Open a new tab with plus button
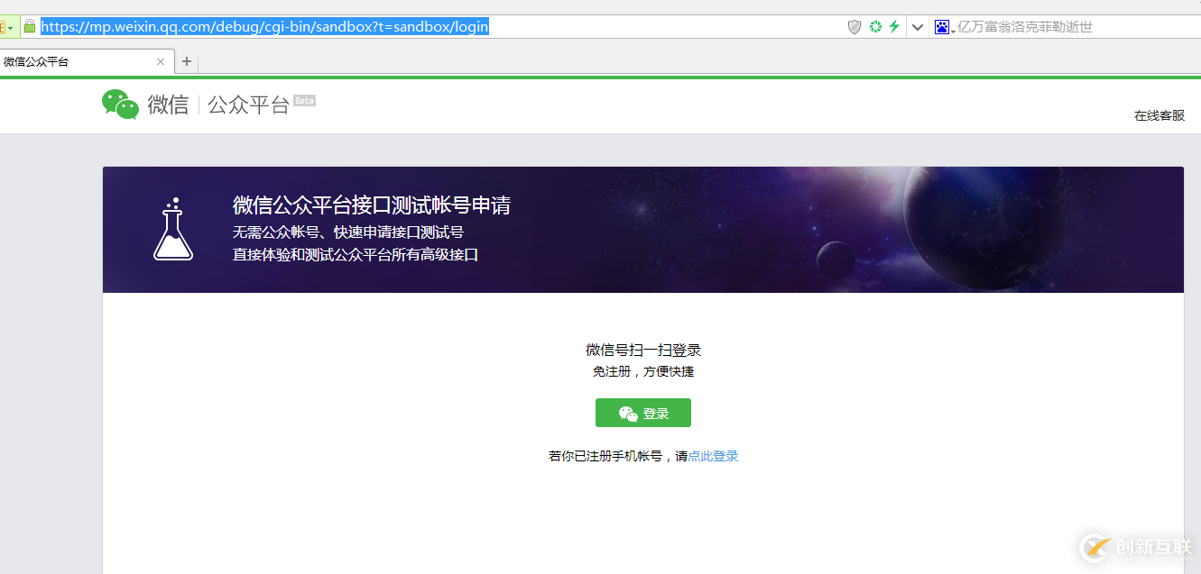 [x=187, y=62]
